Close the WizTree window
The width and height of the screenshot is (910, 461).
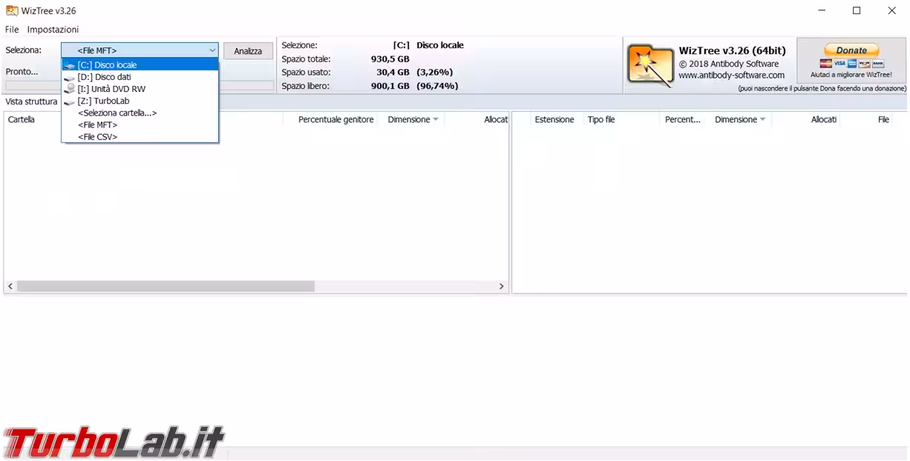[891, 10]
